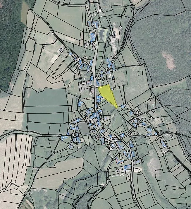
Task: Click the small building outline in upper left fields
Action: 61,50
